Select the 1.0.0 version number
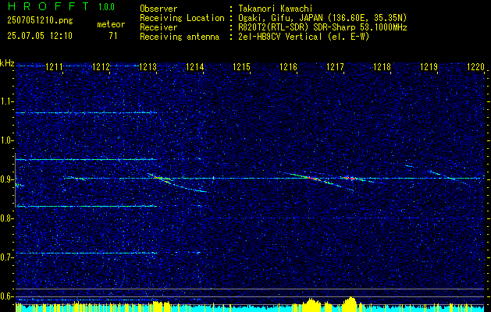 (106, 7)
